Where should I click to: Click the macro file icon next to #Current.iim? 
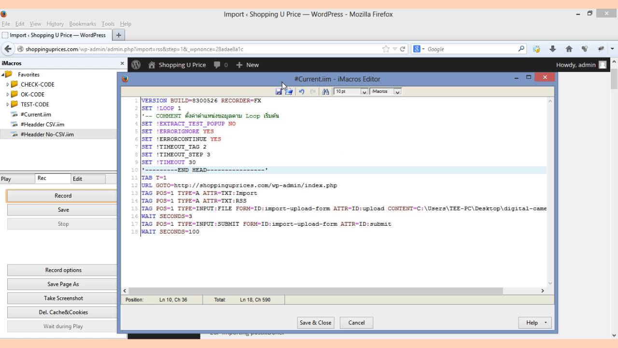14,115
